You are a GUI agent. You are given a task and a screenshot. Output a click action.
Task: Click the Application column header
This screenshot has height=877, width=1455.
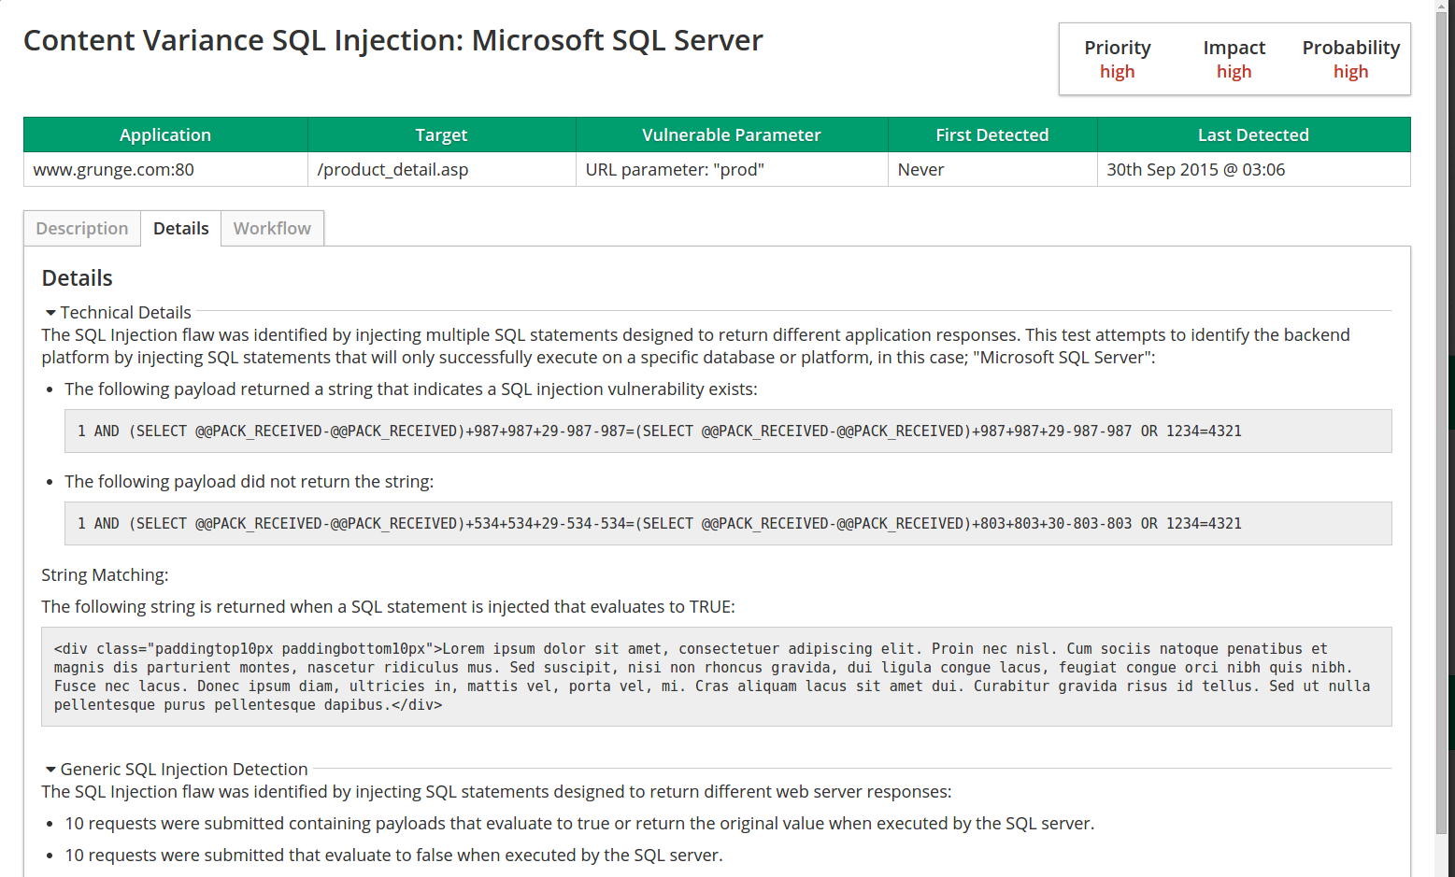click(x=165, y=134)
